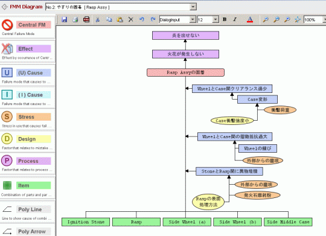Screen dimensions: 326x236
Task: Click the Save diskette icon
Action: 64,19
